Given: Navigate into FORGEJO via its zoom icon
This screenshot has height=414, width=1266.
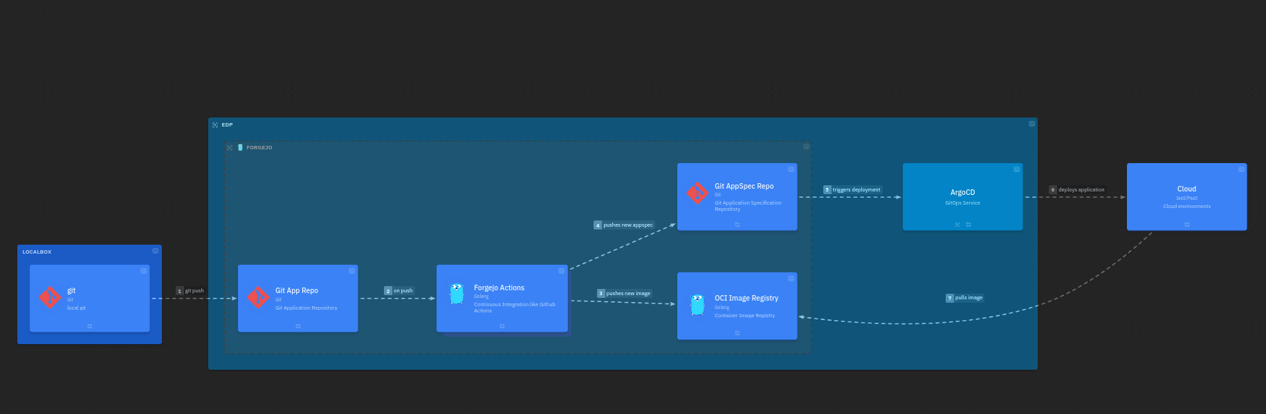Looking at the screenshot, I should click(230, 148).
